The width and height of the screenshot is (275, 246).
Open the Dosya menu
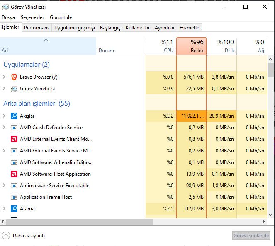click(x=8, y=17)
